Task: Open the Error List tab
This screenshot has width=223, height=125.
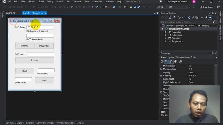Action: (30, 123)
